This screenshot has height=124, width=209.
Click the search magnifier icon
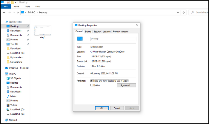pos(193,13)
